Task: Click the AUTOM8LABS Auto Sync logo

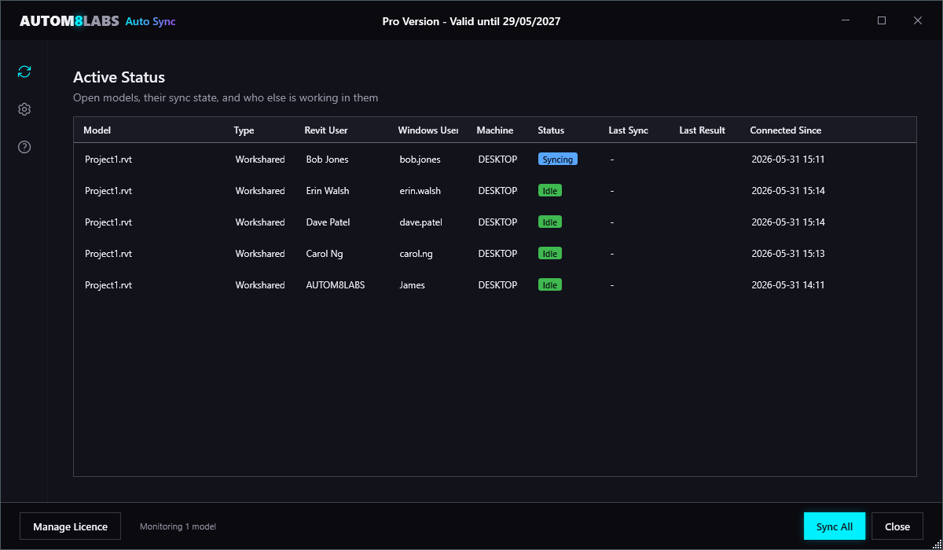Action: (97, 21)
